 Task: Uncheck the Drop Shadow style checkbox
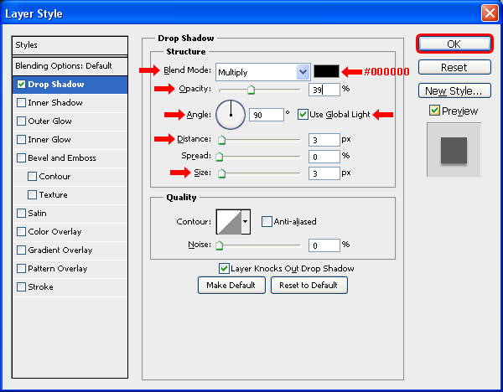(21, 85)
